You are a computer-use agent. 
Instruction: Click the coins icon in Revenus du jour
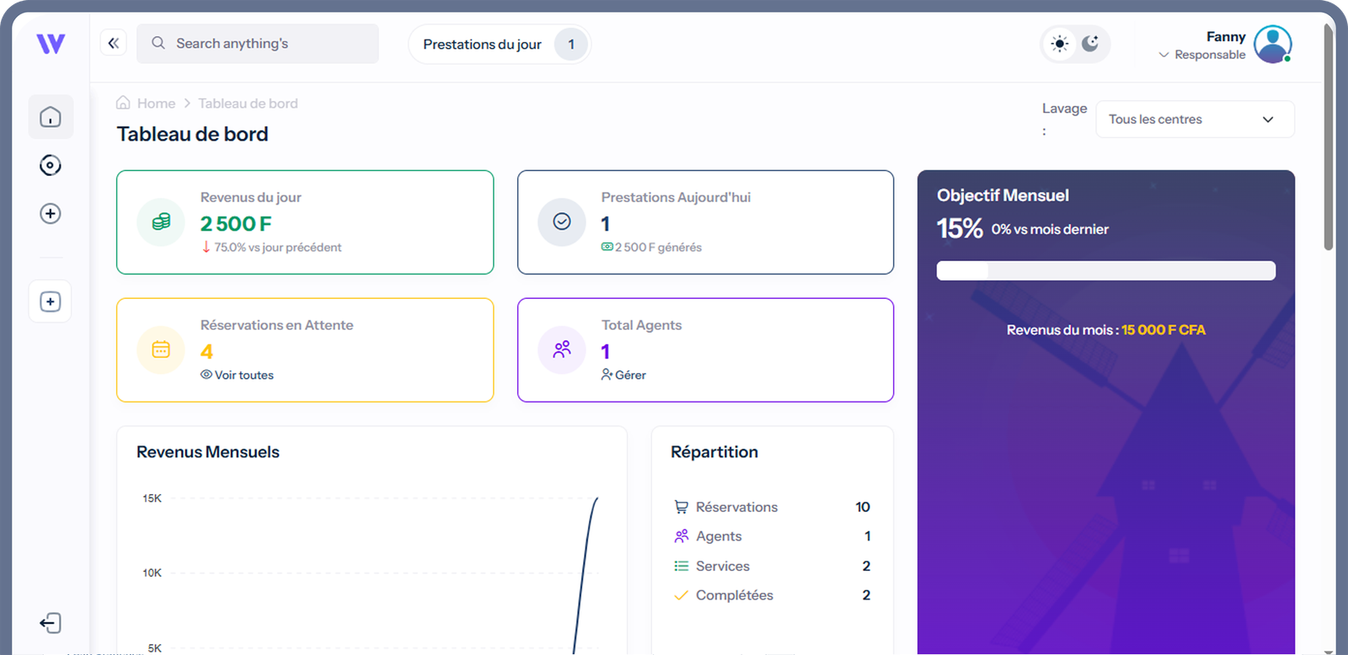tap(161, 222)
